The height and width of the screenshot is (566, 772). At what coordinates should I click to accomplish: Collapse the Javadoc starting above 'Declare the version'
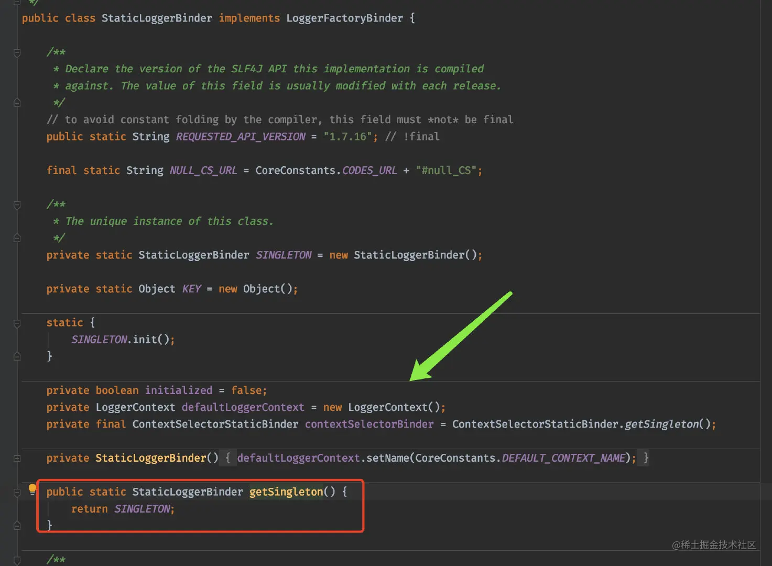pos(17,52)
